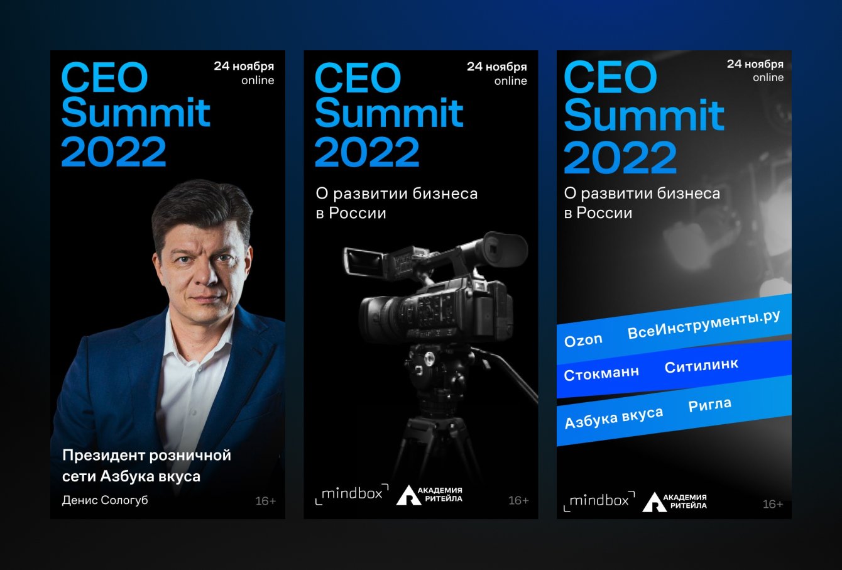
Task: Click the Ригла label
Action: [x=710, y=405]
